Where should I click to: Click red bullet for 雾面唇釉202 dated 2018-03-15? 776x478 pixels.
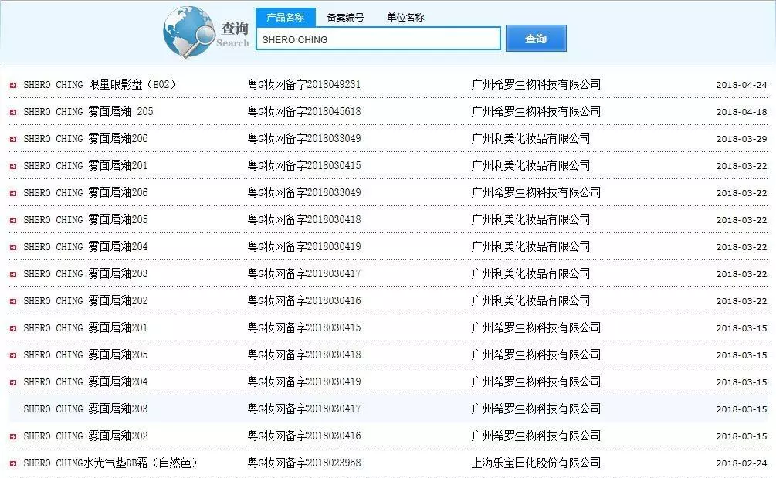coord(13,436)
